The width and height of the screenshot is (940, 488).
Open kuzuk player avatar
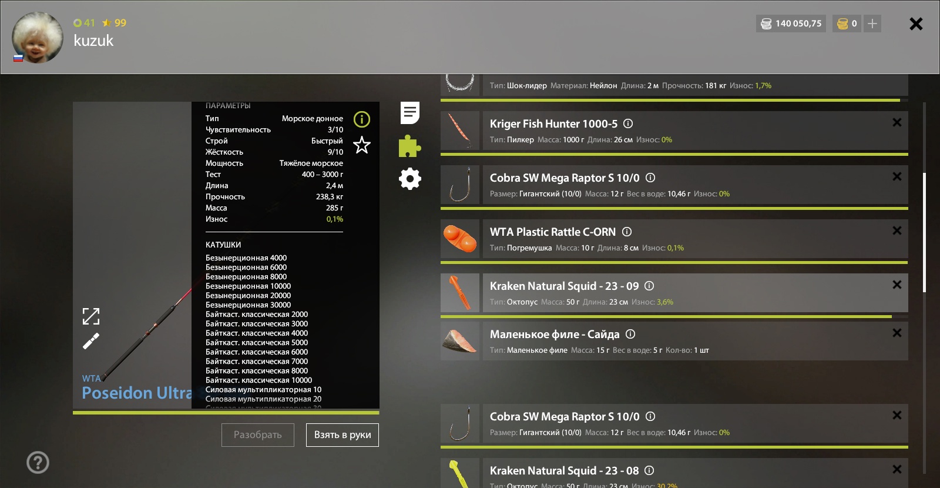coord(38,38)
